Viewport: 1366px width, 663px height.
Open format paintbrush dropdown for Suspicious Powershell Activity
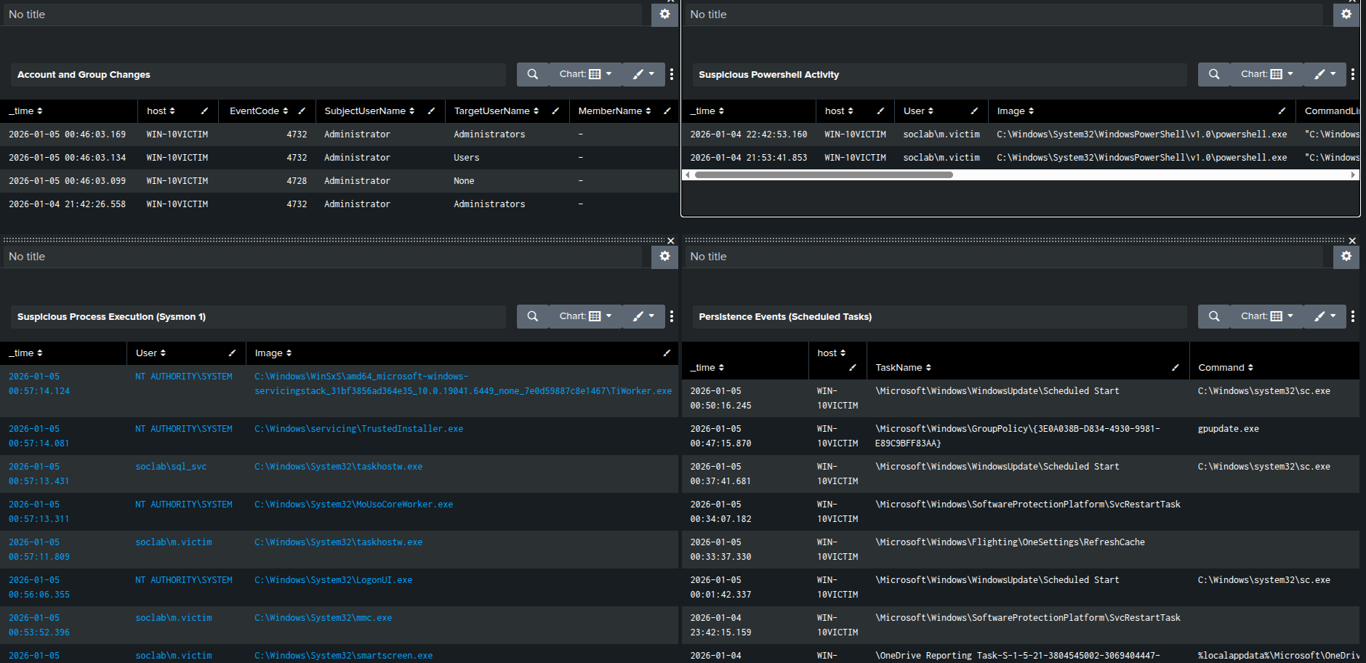(x=1325, y=74)
